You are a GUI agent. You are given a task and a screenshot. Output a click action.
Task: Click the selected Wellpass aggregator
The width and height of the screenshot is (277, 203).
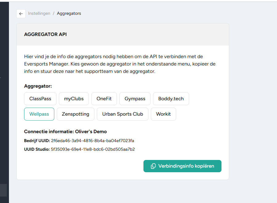pos(39,114)
